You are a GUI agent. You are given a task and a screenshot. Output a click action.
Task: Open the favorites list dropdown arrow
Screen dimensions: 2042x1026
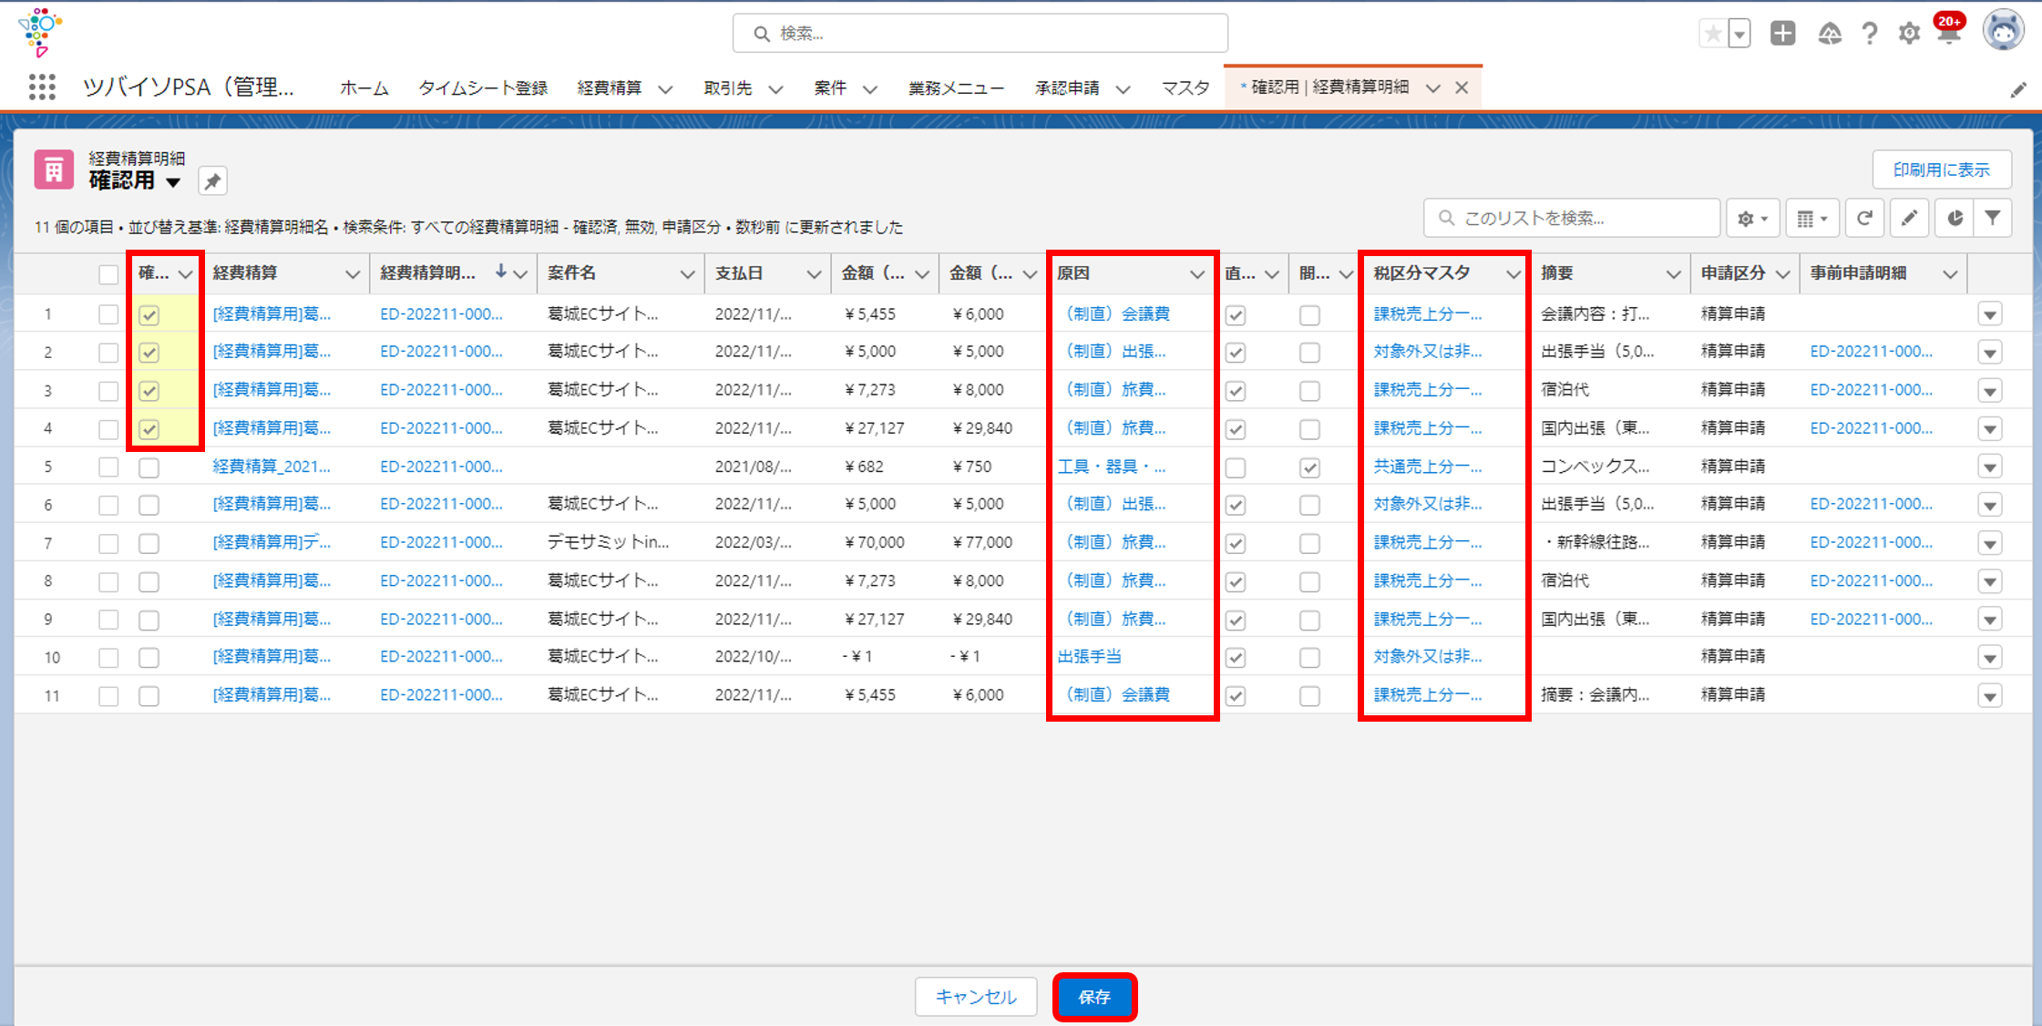click(x=1739, y=34)
